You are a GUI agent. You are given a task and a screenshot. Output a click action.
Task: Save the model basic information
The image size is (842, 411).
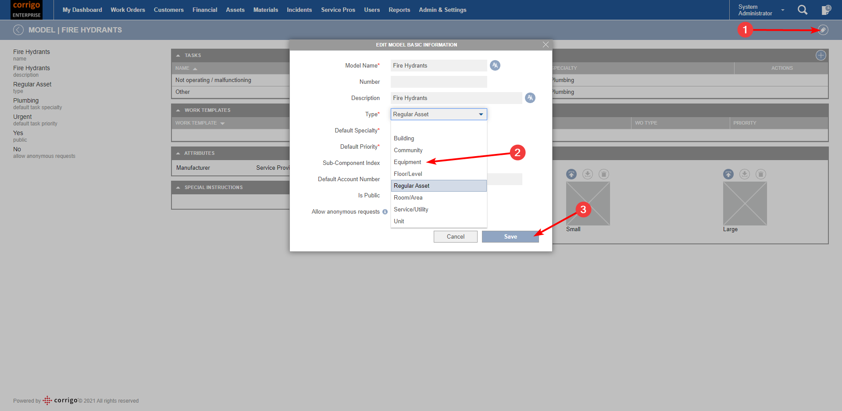tap(510, 236)
